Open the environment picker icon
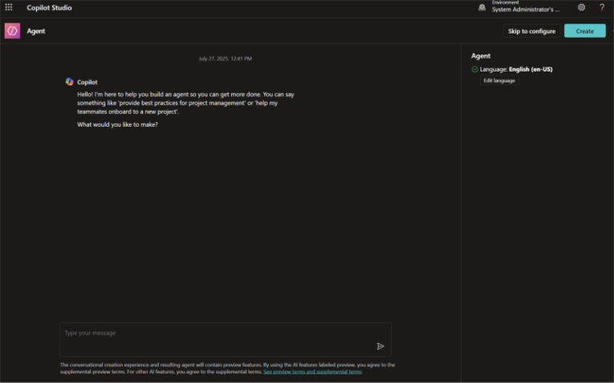This screenshot has width=614, height=383. 482,7
